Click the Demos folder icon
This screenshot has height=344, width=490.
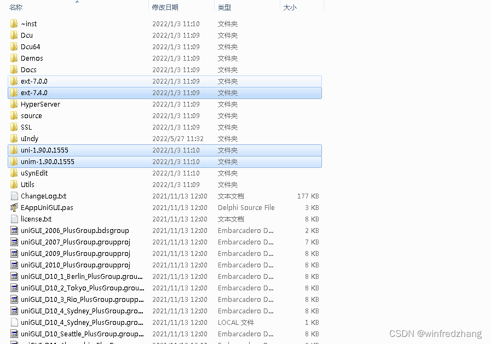[x=14, y=58]
